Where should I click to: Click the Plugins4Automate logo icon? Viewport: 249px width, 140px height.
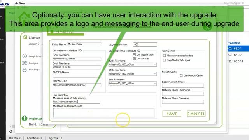[25, 118]
